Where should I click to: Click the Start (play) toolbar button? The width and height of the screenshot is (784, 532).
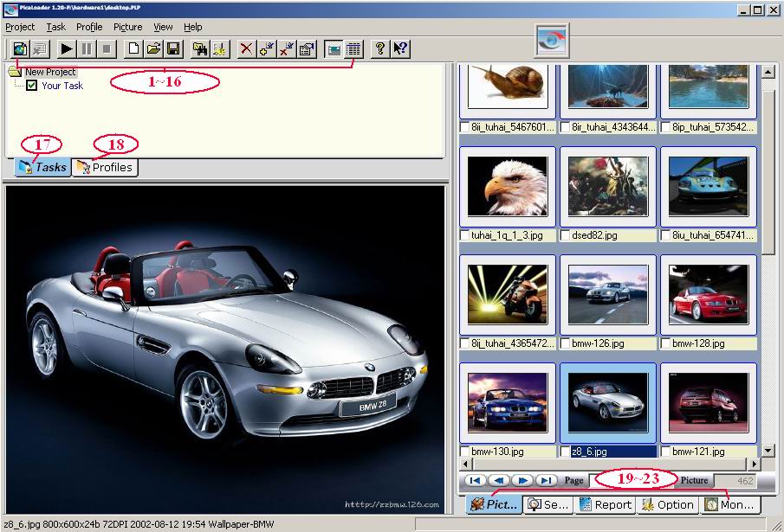coord(67,49)
